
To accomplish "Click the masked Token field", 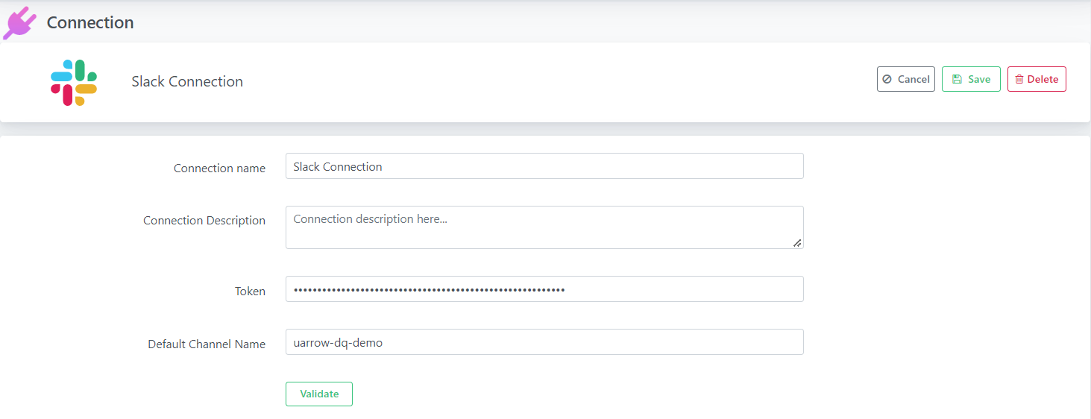I will pyautogui.click(x=544, y=289).
